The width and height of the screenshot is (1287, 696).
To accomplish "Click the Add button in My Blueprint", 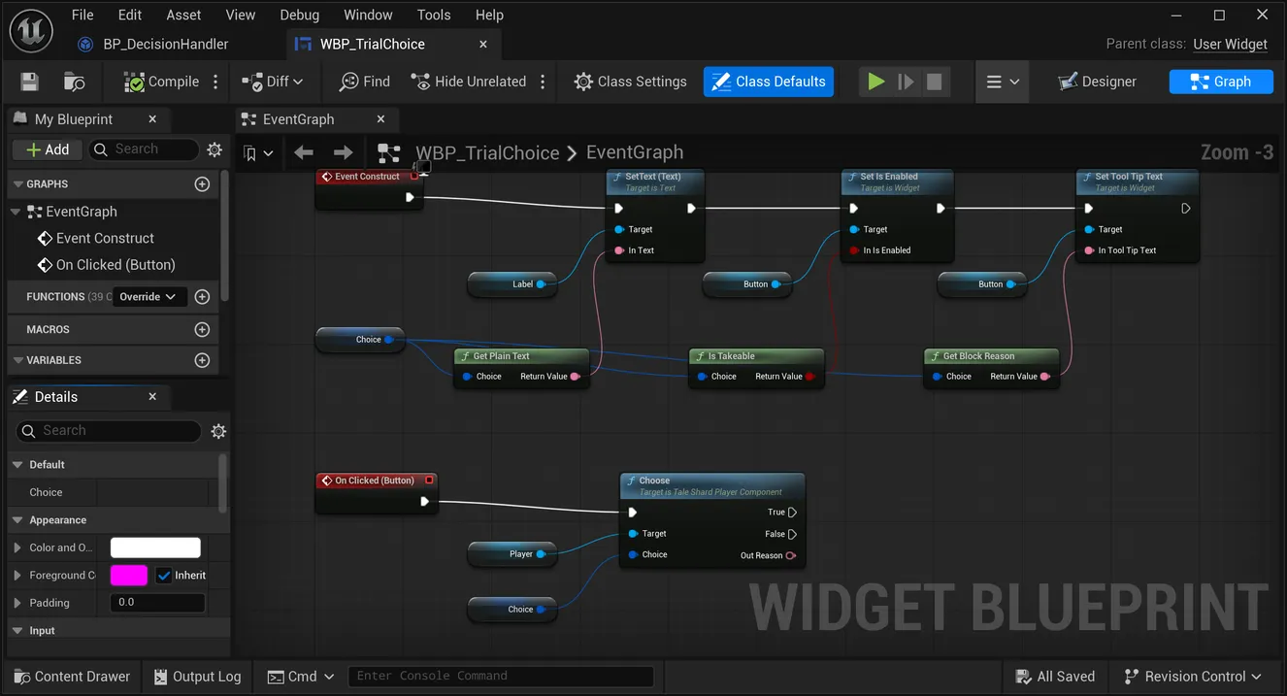I will [x=48, y=149].
